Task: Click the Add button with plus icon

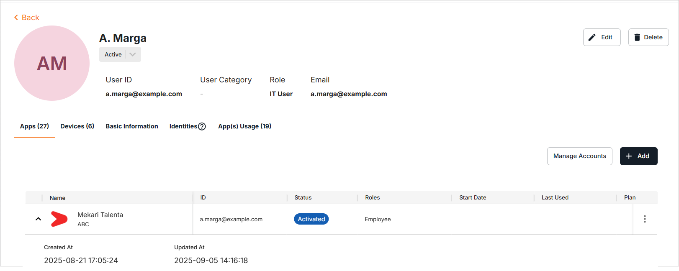Action: pyautogui.click(x=638, y=156)
